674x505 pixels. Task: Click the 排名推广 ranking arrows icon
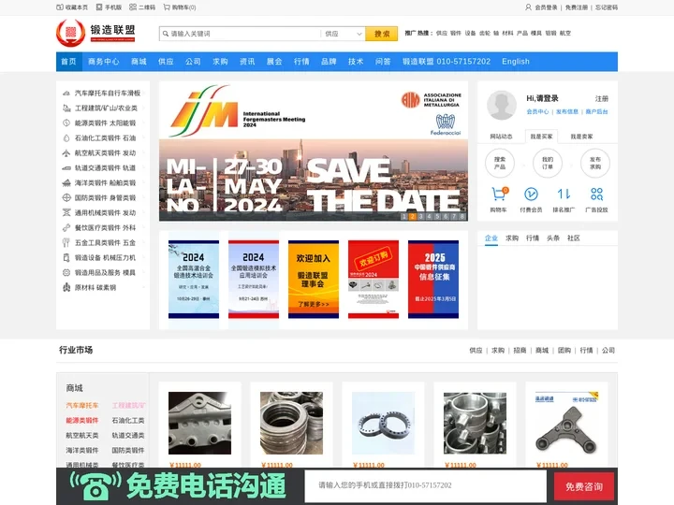click(564, 195)
